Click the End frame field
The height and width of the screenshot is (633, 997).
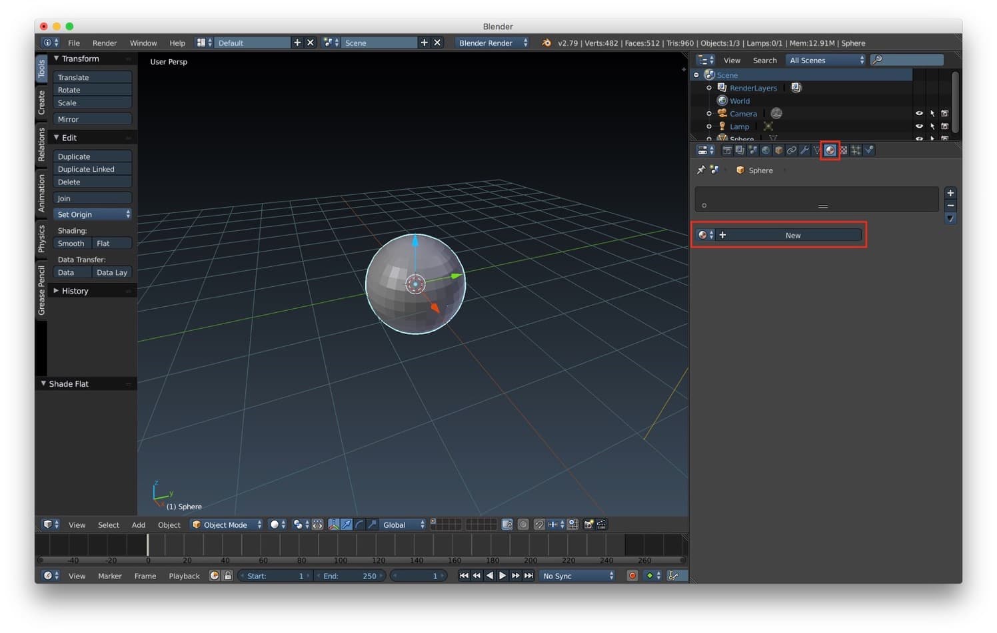coord(350,576)
